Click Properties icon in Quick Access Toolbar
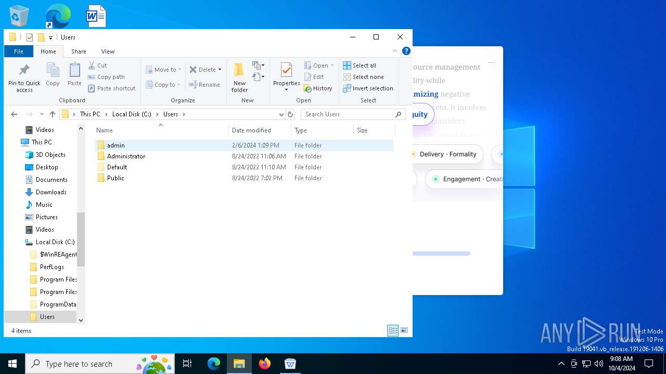 (30, 37)
